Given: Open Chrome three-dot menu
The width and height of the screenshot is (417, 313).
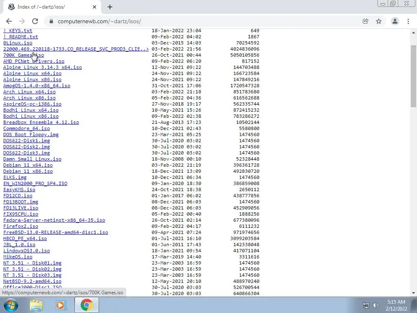Looking at the screenshot, I should click(408, 21).
